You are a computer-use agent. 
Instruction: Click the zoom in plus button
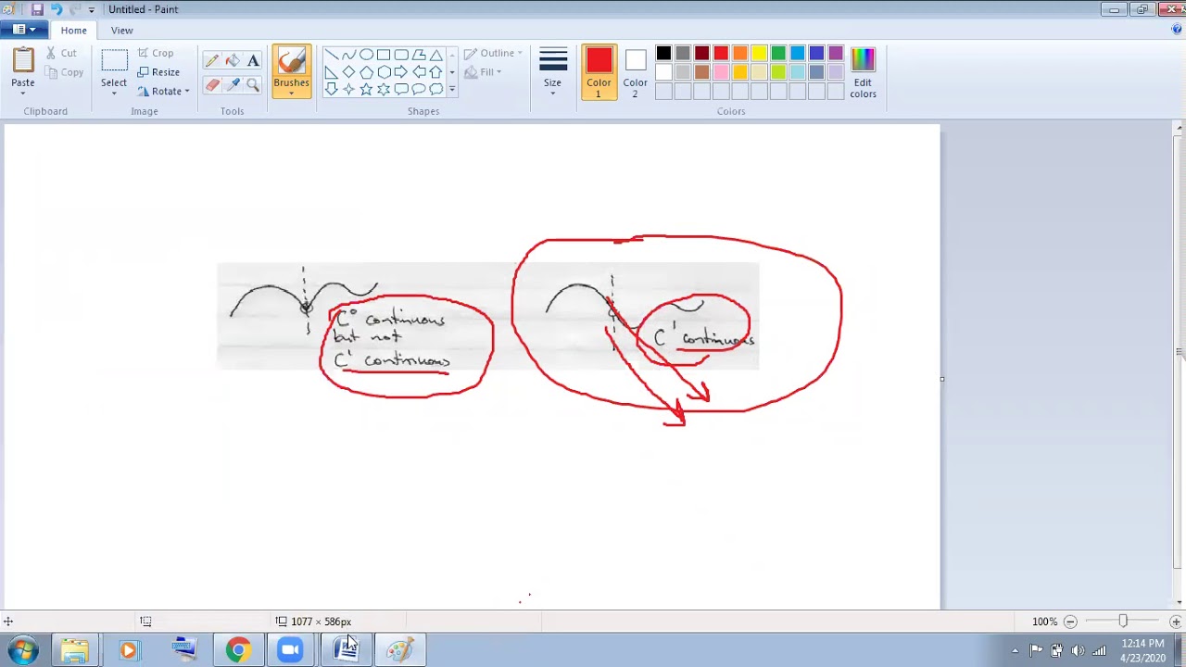pos(1176,622)
